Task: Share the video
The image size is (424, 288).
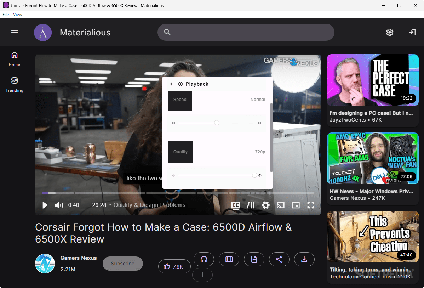Action: (x=279, y=259)
